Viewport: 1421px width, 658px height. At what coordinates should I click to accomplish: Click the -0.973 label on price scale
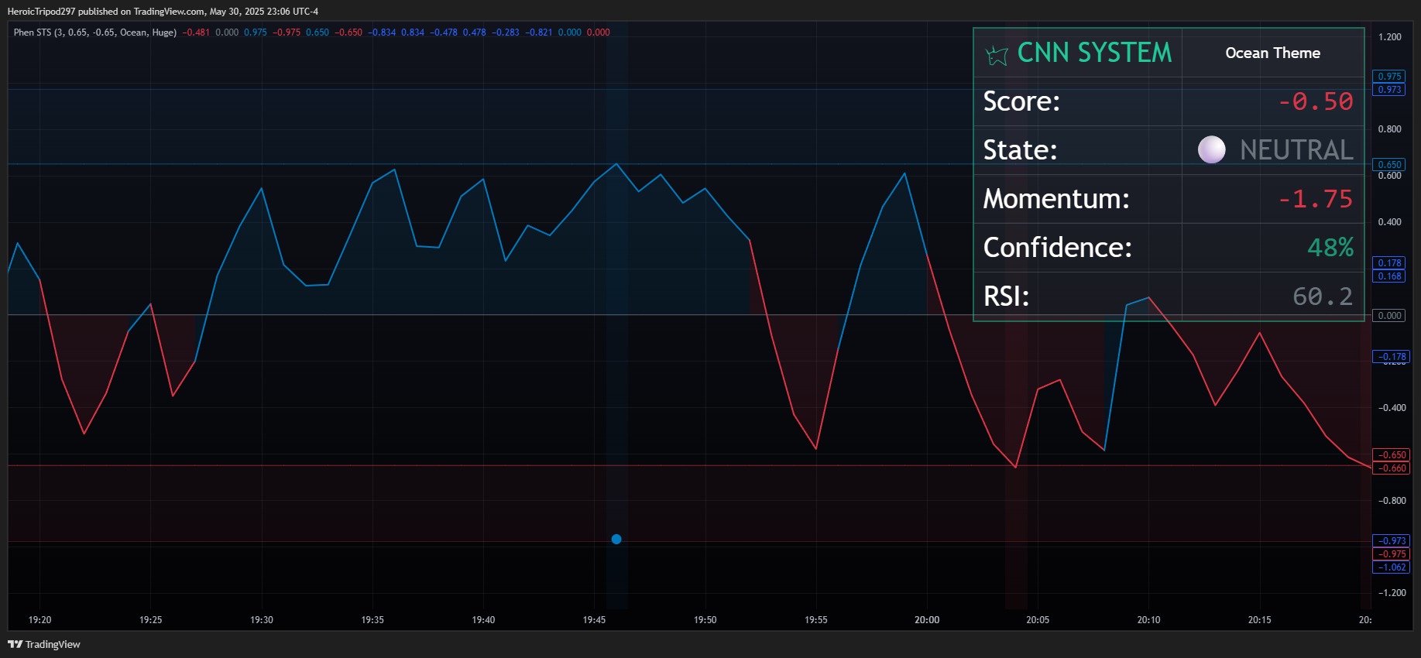click(x=1392, y=541)
